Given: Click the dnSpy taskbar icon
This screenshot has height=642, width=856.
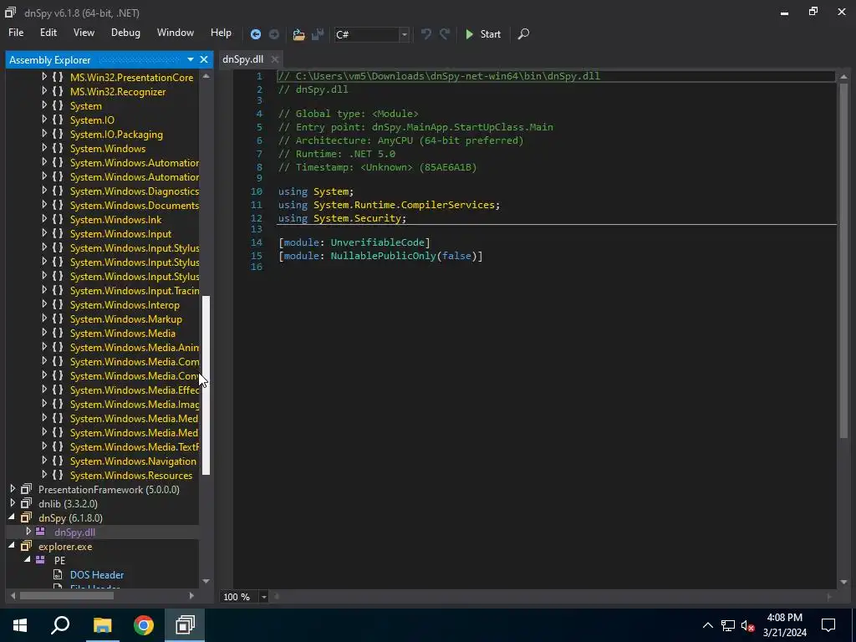Looking at the screenshot, I should click(185, 625).
